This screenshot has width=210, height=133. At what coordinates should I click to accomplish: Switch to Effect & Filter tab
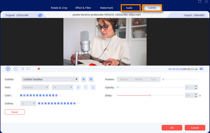point(83,8)
